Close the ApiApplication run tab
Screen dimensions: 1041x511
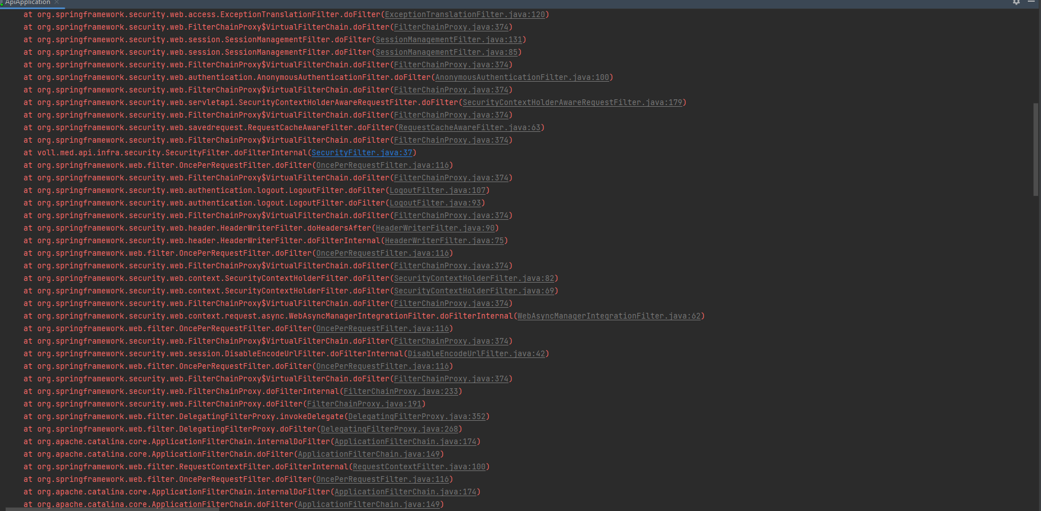point(57,2)
